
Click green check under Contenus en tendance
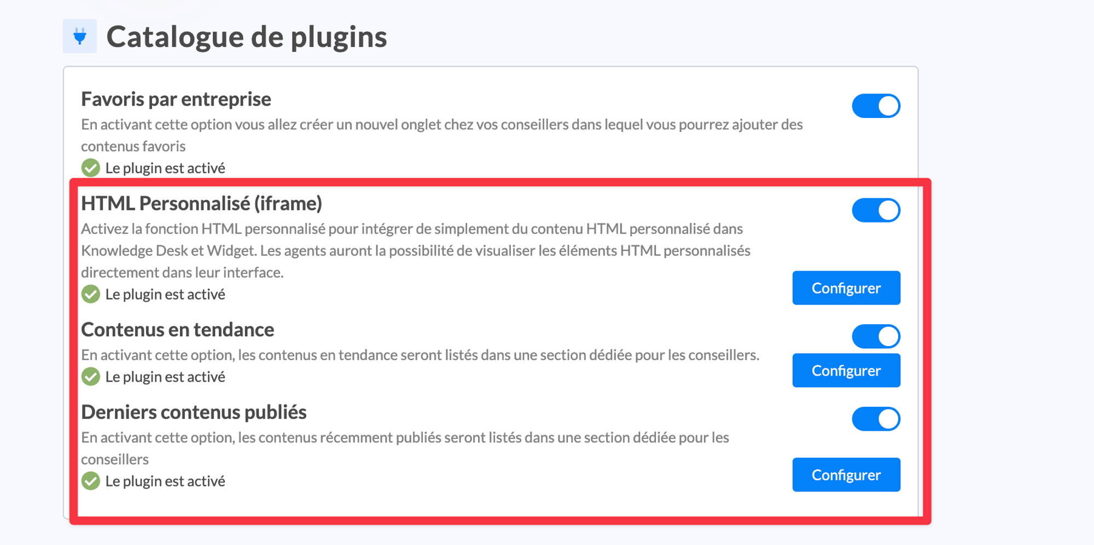(x=91, y=377)
